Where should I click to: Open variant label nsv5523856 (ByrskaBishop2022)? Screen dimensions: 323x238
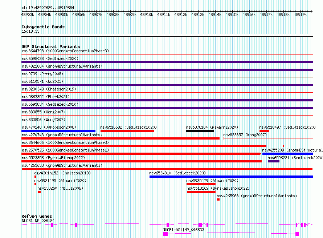point(53,158)
